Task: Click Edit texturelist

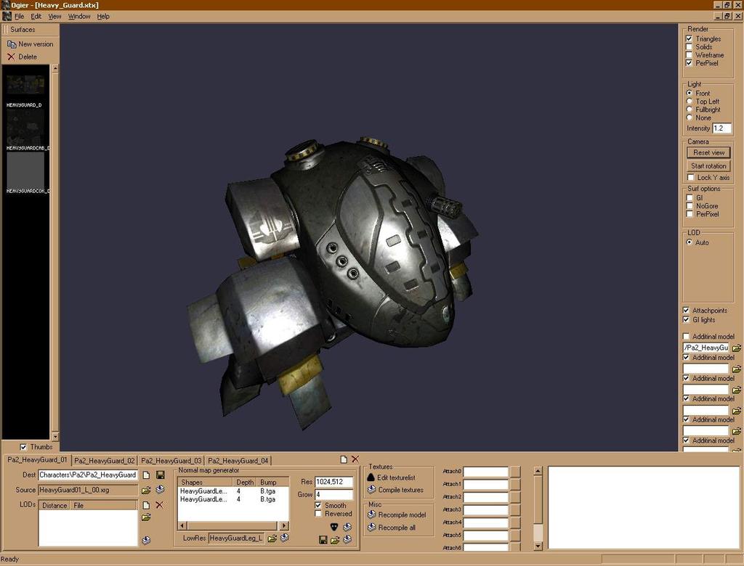Action: pos(392,477)
